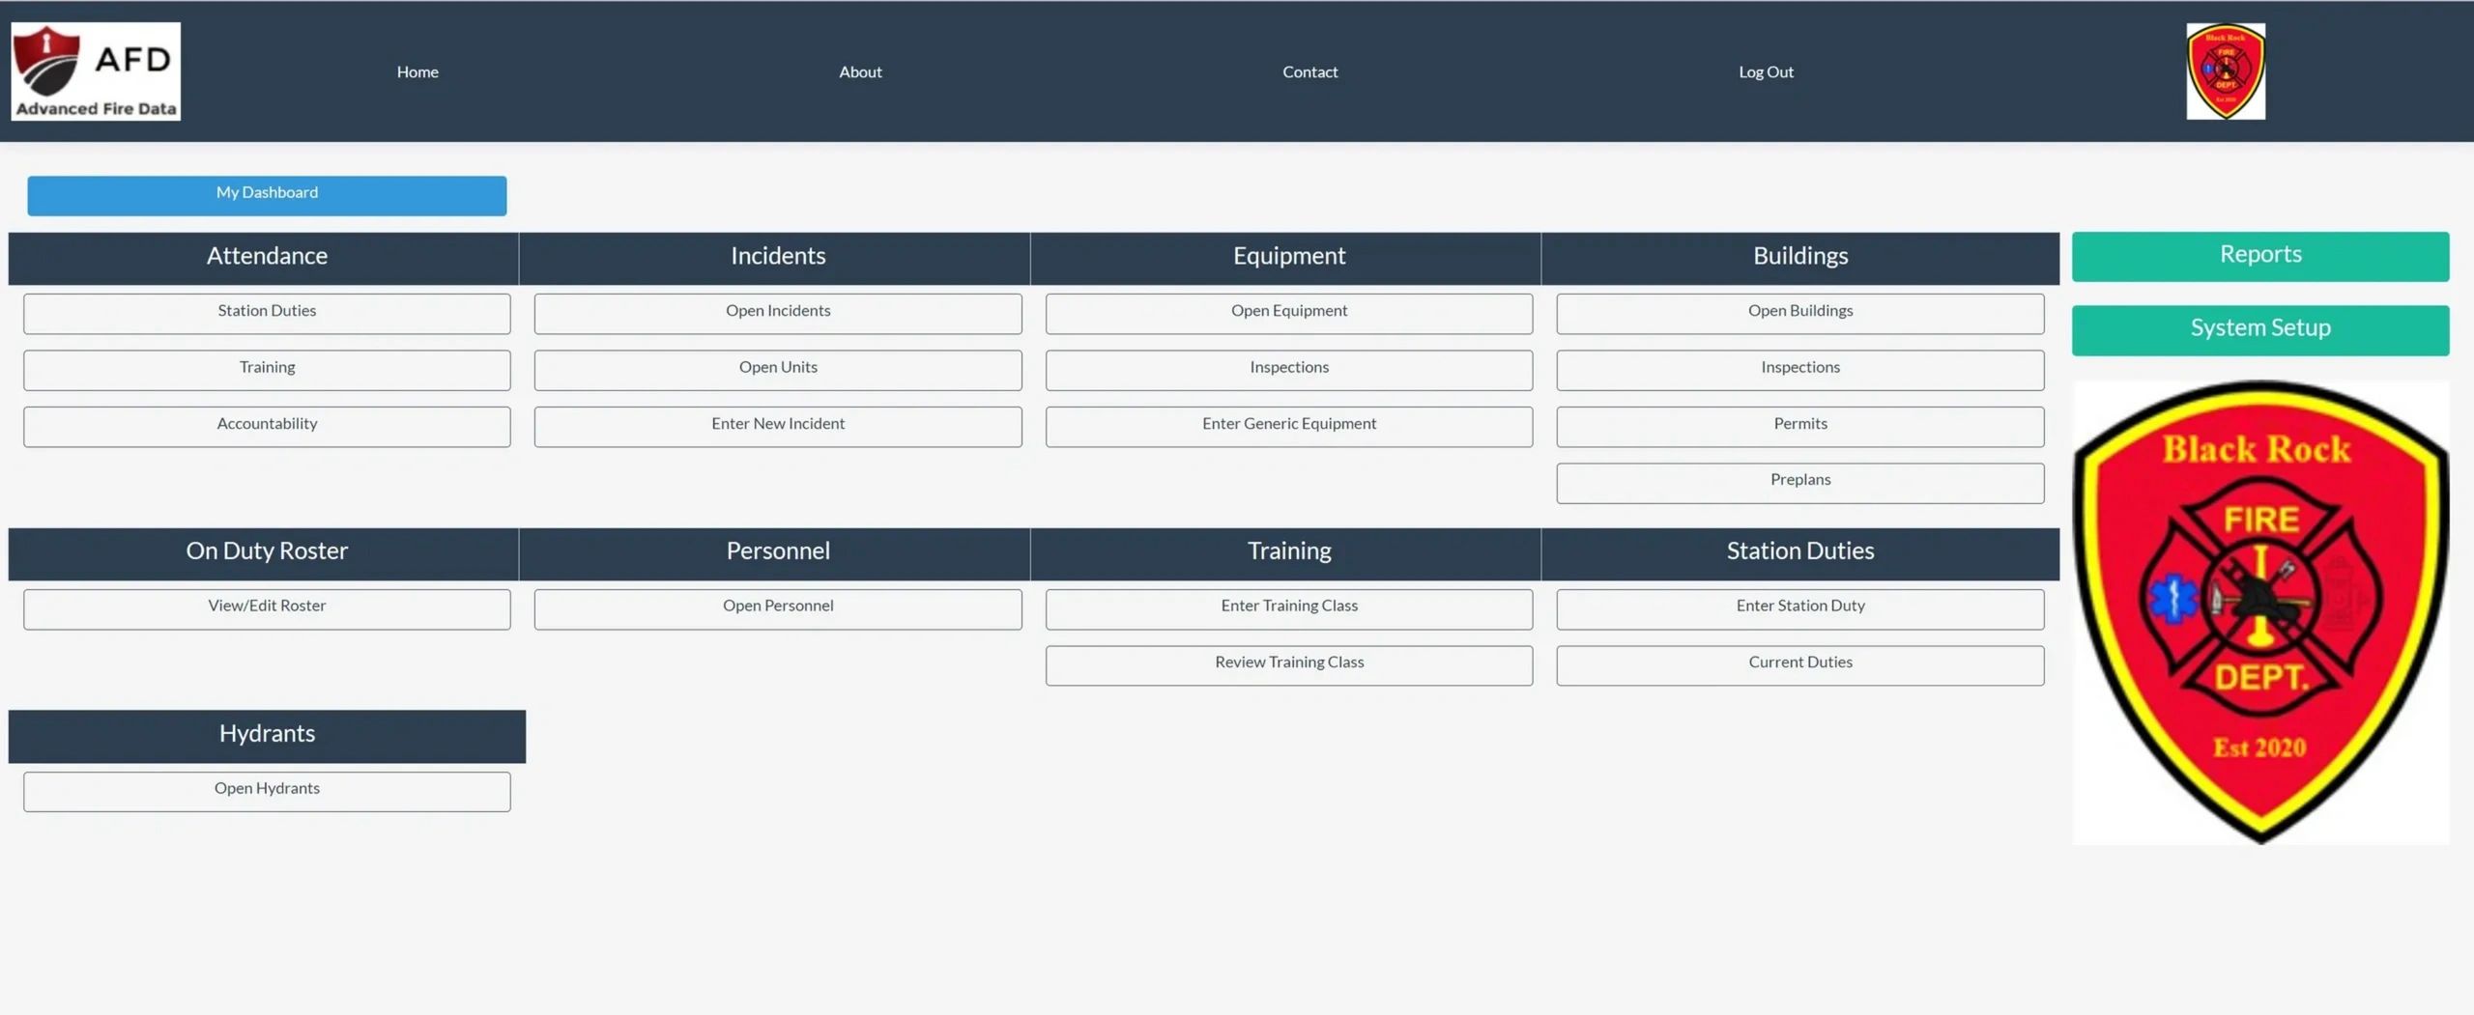
Task: View Current Duties under Station Duties
Action: 1799,664
